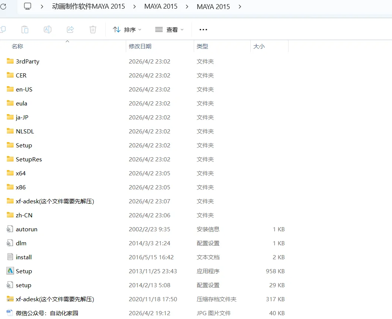The image size is (392, 319).
Task: Click the This PC monitor icon
Action: coord(28,6)
